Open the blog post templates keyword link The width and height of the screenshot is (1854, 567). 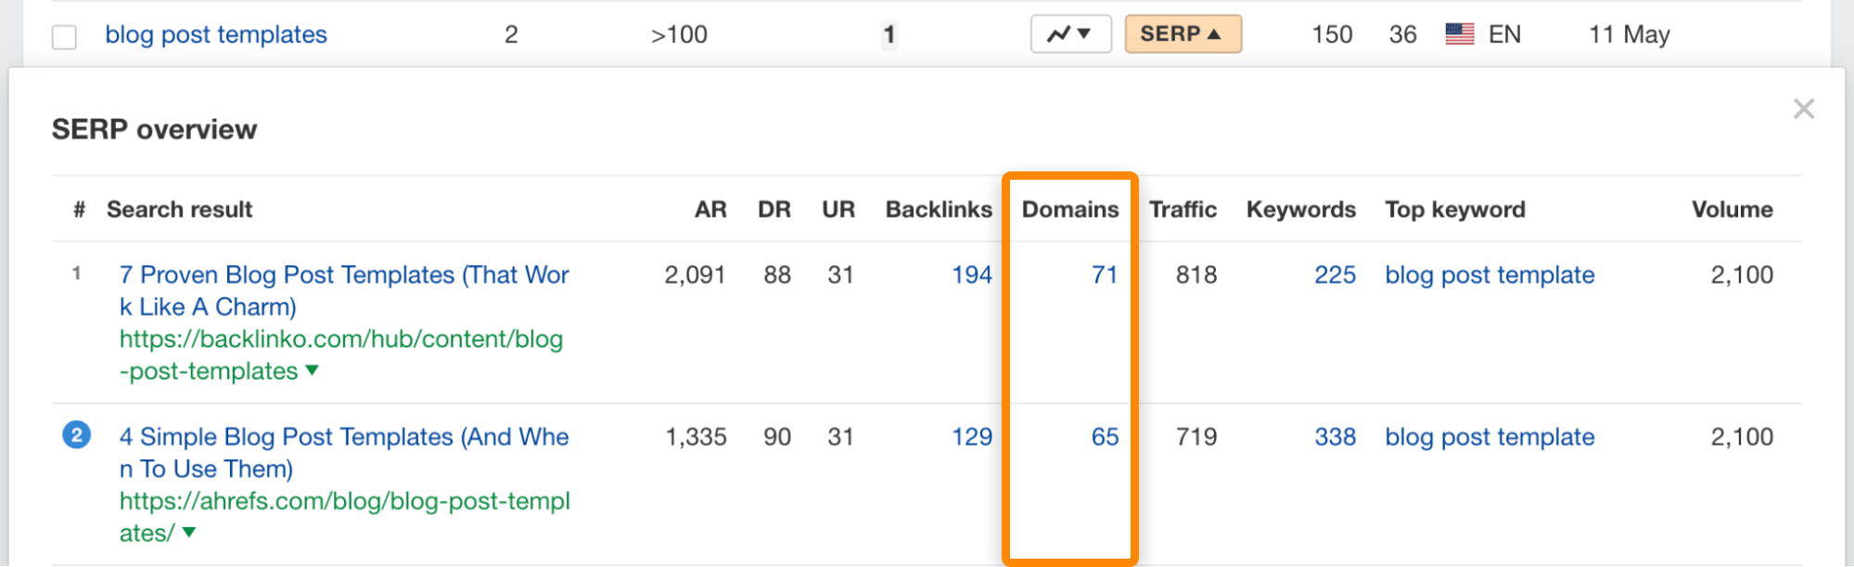pyautogui.click(x=216, y=34)
